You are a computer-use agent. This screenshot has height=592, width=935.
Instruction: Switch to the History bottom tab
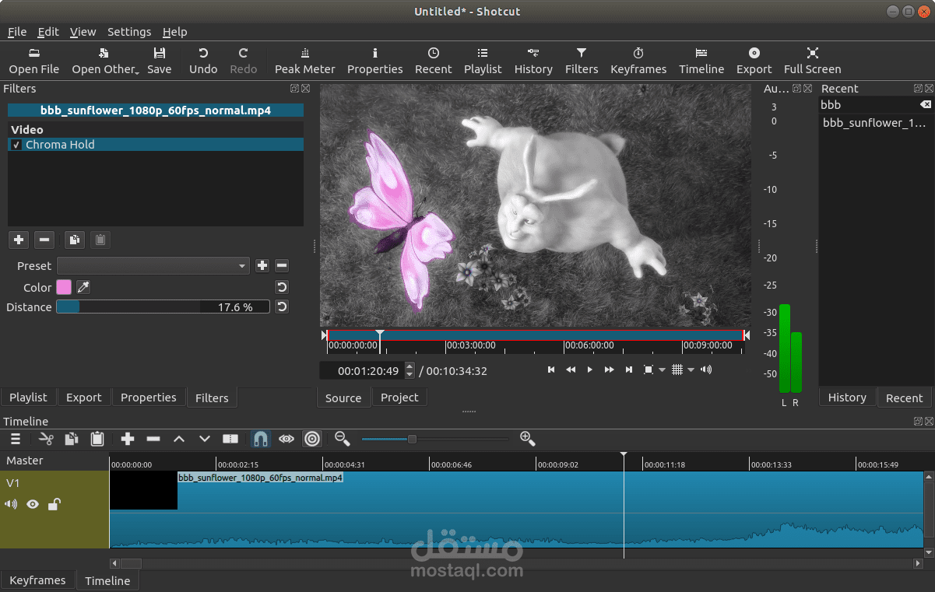[x=847, y=398]
